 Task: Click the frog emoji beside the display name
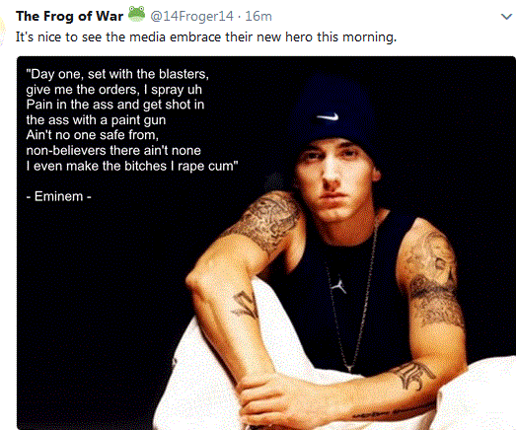coord(136,14)
